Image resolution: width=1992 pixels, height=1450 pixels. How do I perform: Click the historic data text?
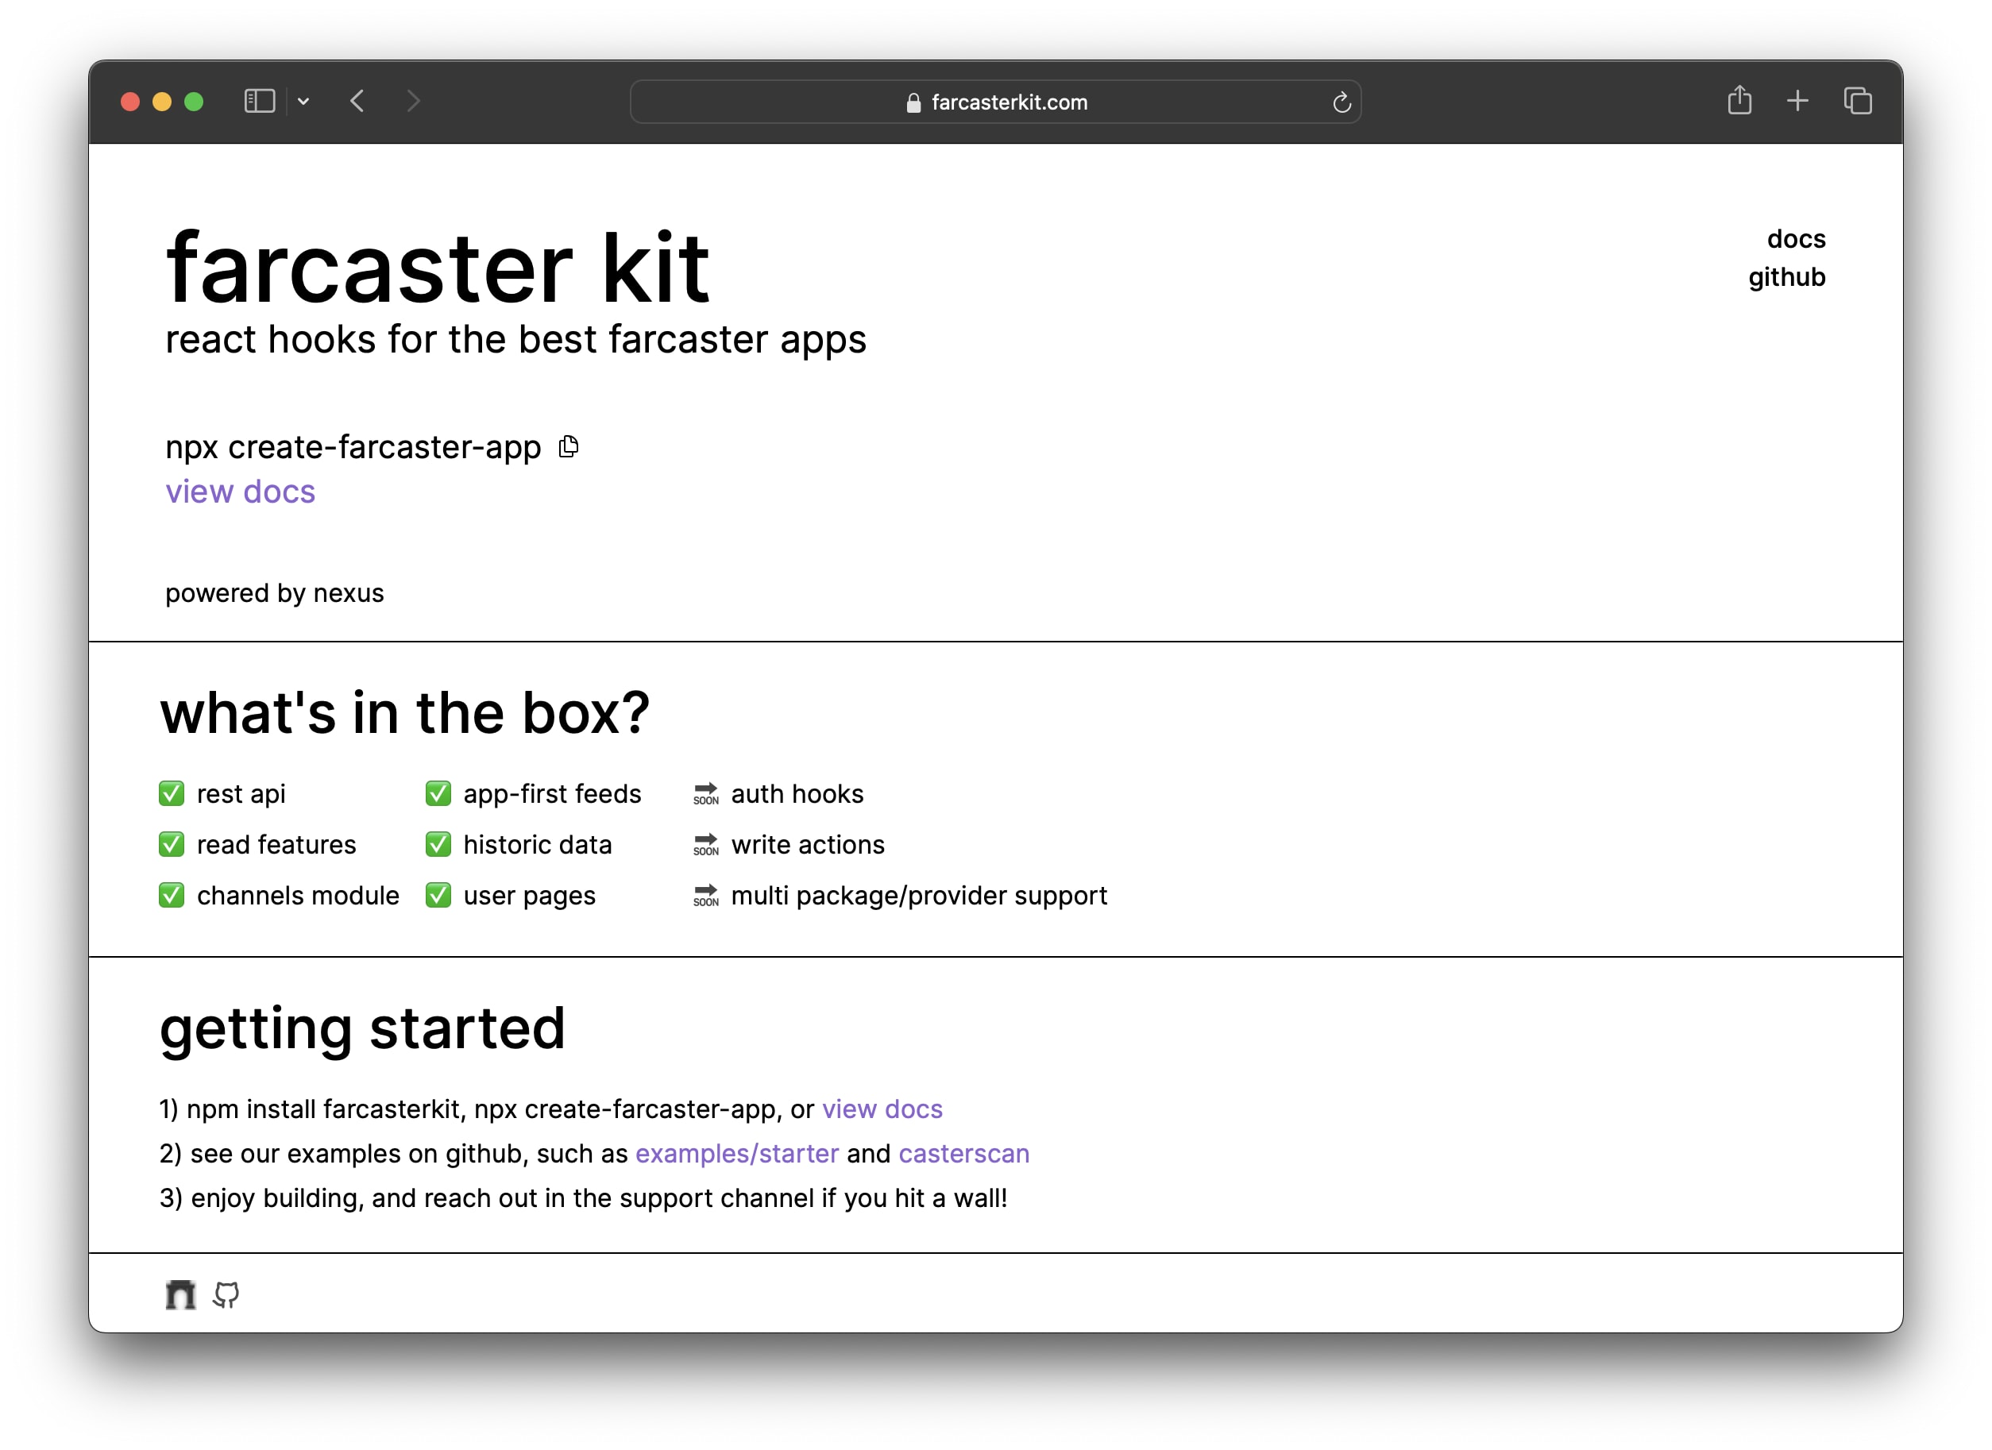(538, 846)
